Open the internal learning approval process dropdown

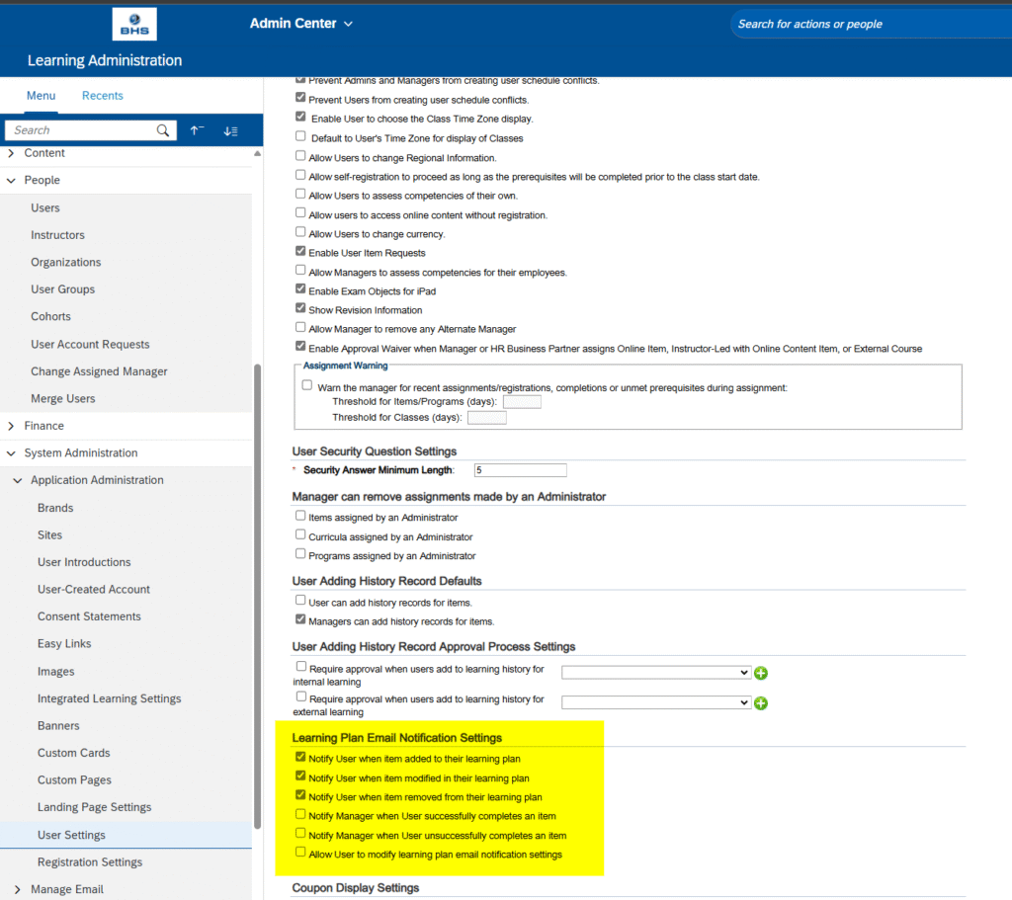point(656,673)
